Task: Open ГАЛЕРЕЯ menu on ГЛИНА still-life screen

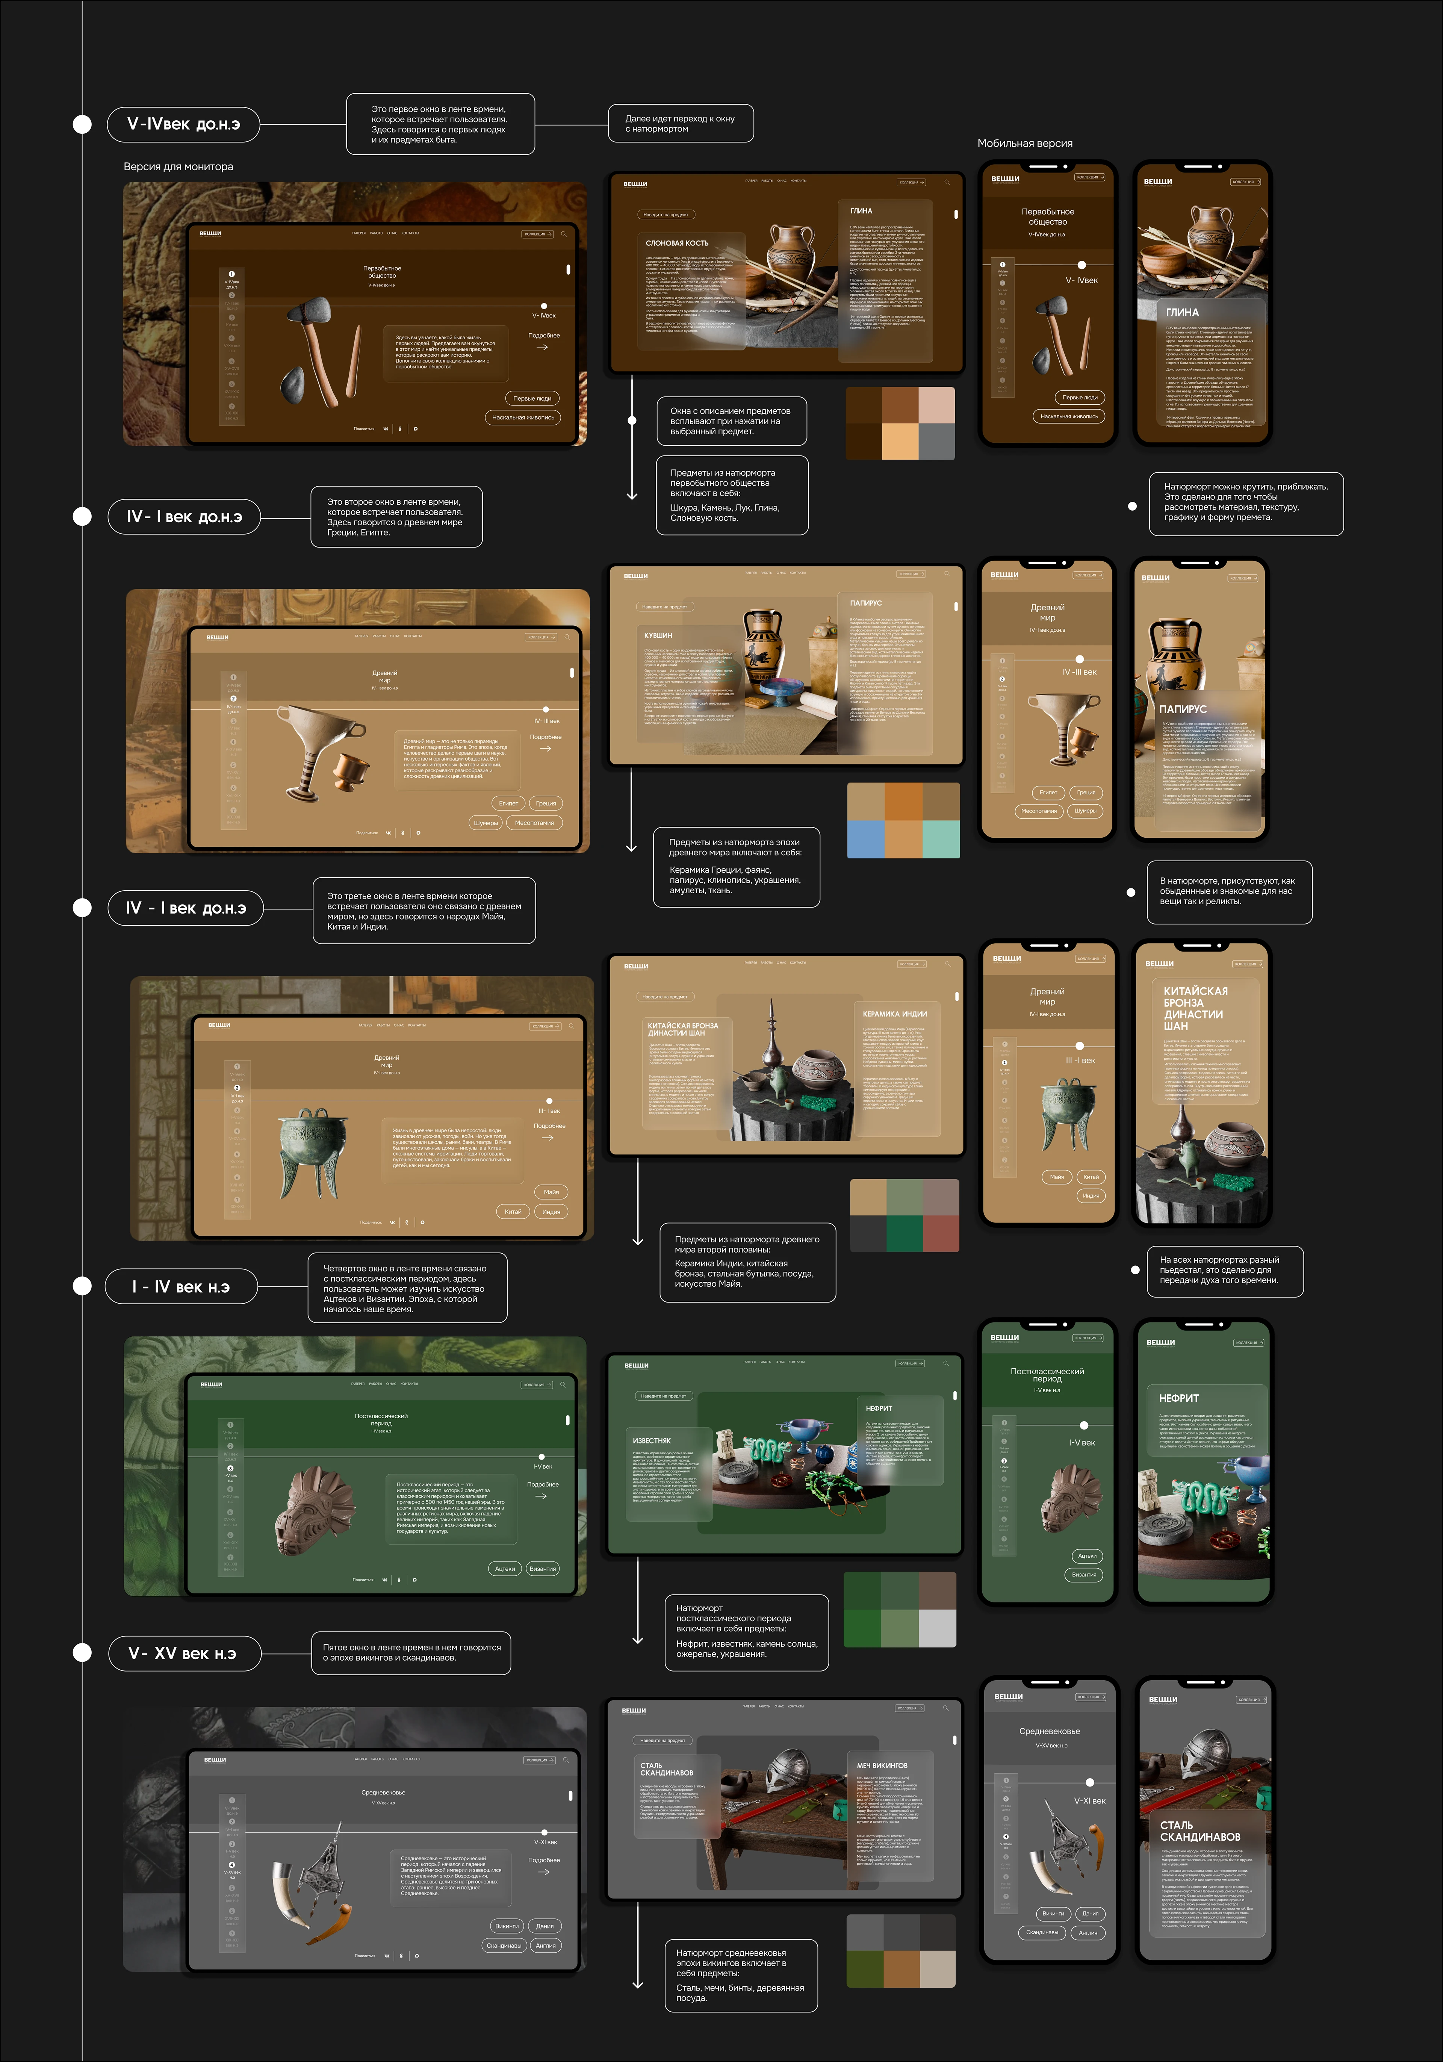Action: [752, 180]
